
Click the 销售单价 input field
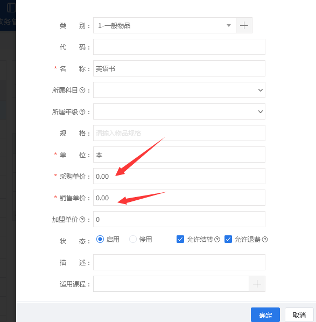[179, 198]
